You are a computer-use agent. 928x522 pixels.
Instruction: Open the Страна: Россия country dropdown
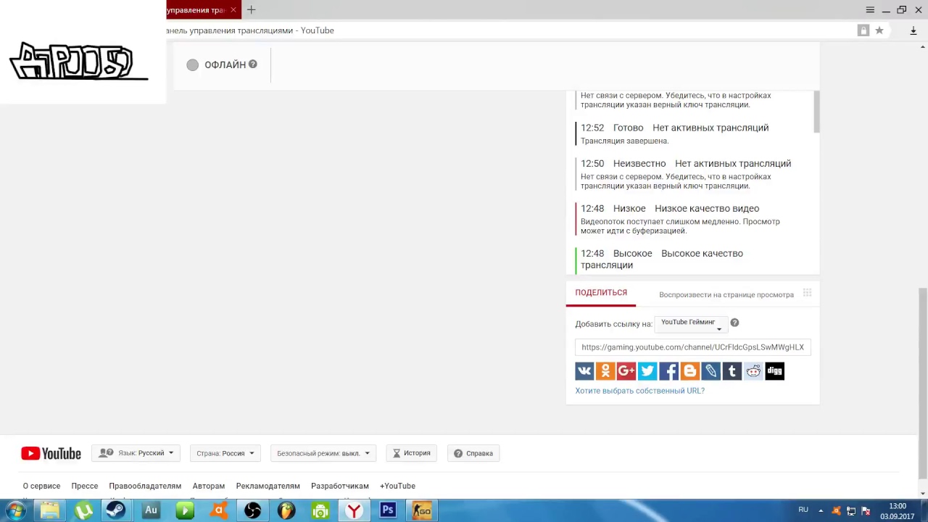(225, 453)
